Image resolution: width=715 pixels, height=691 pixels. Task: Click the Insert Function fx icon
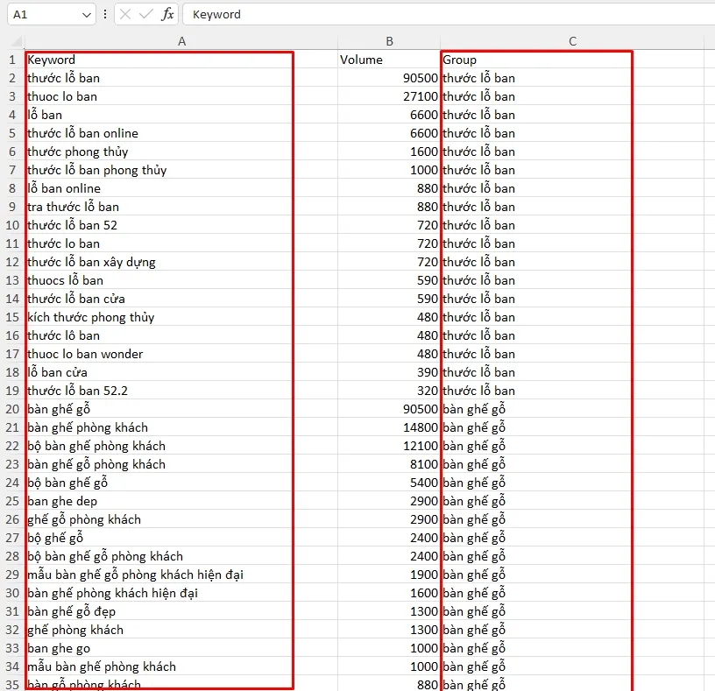pos(167,15)
